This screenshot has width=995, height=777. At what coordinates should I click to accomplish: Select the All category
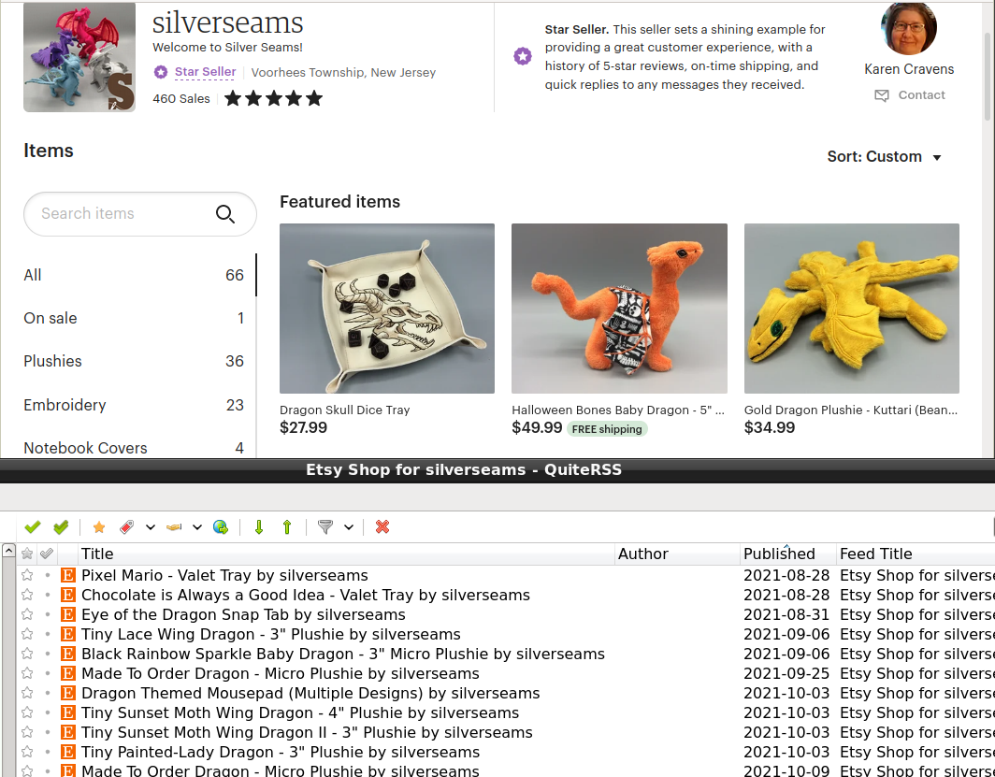[134, 275]
